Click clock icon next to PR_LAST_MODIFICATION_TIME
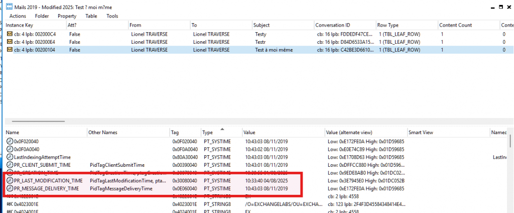This screenshot has width=514, height=213. coord(10,180)
